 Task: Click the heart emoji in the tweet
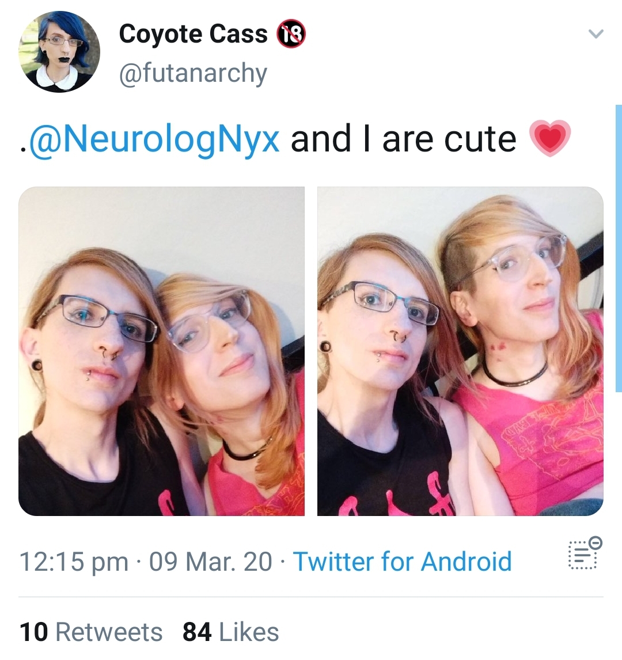click(x=550, y=138)
